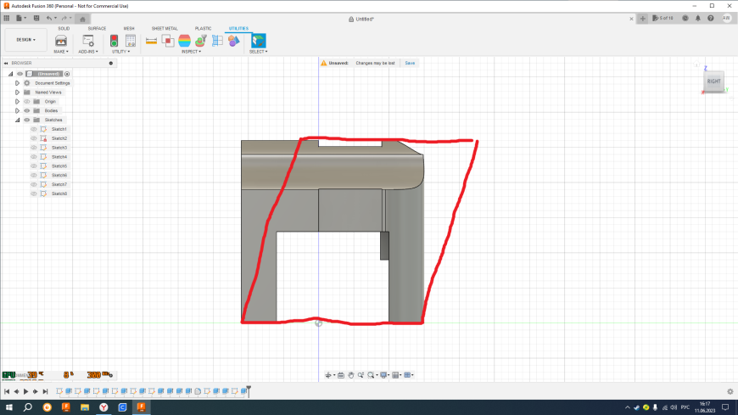Show the Origin folder with eye icon

pos(27,101)
